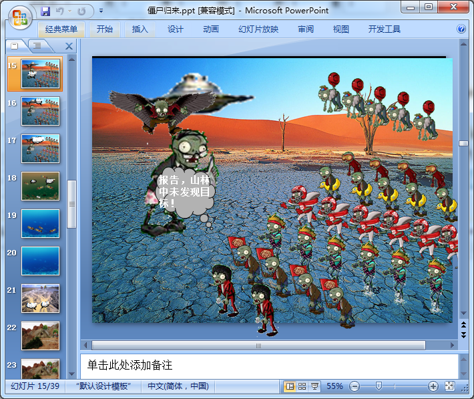Open the 经典菜单 tab
Viewport: 474px width, 399px height.
point(61,29)
